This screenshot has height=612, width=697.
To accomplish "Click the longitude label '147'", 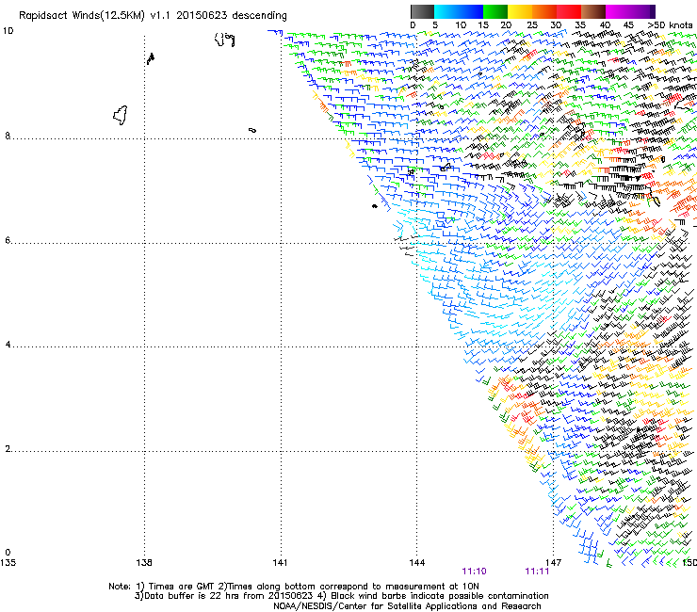I will [553, 563].
